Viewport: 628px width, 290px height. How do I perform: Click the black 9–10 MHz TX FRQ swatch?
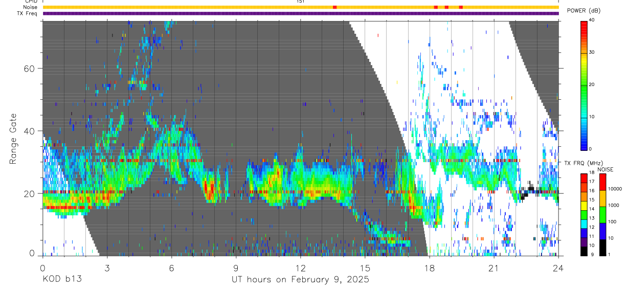[584, 251]
